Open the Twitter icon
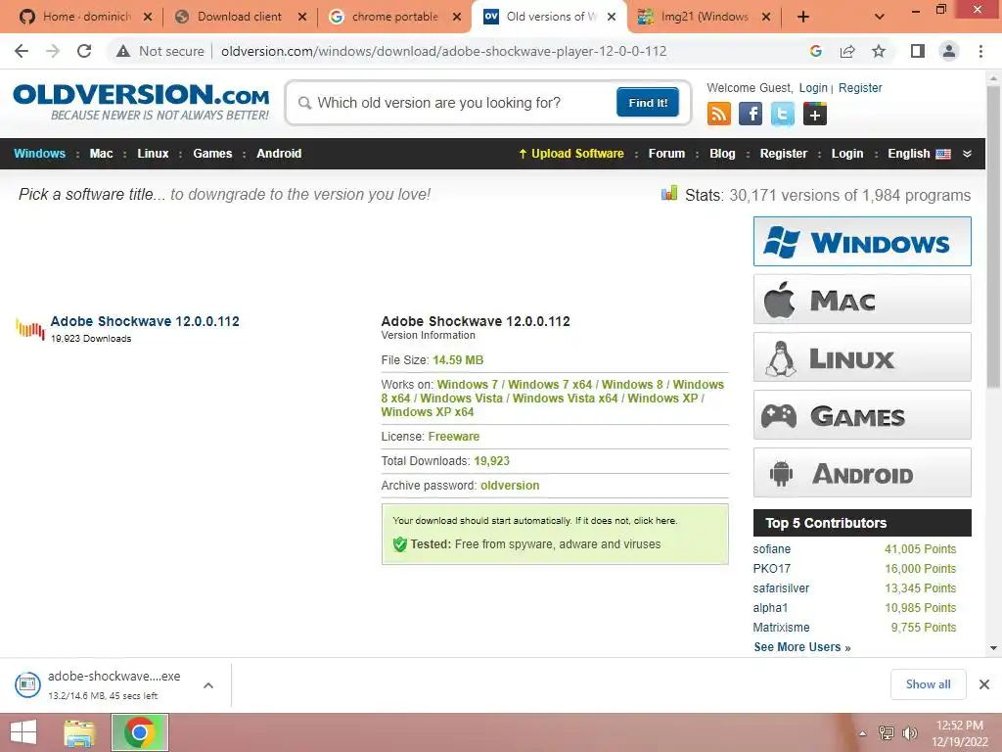Image resolution: width=1002 pixels, height=752 pixels. 782,115
